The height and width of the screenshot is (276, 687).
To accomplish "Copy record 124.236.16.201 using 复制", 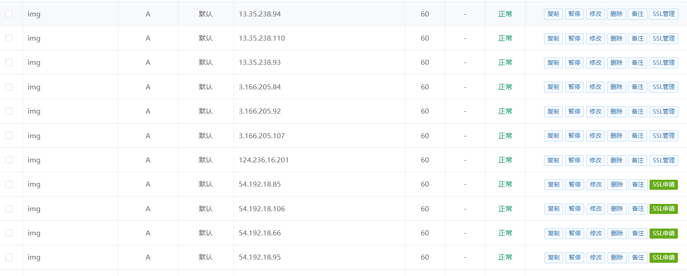I will [553, 160].
